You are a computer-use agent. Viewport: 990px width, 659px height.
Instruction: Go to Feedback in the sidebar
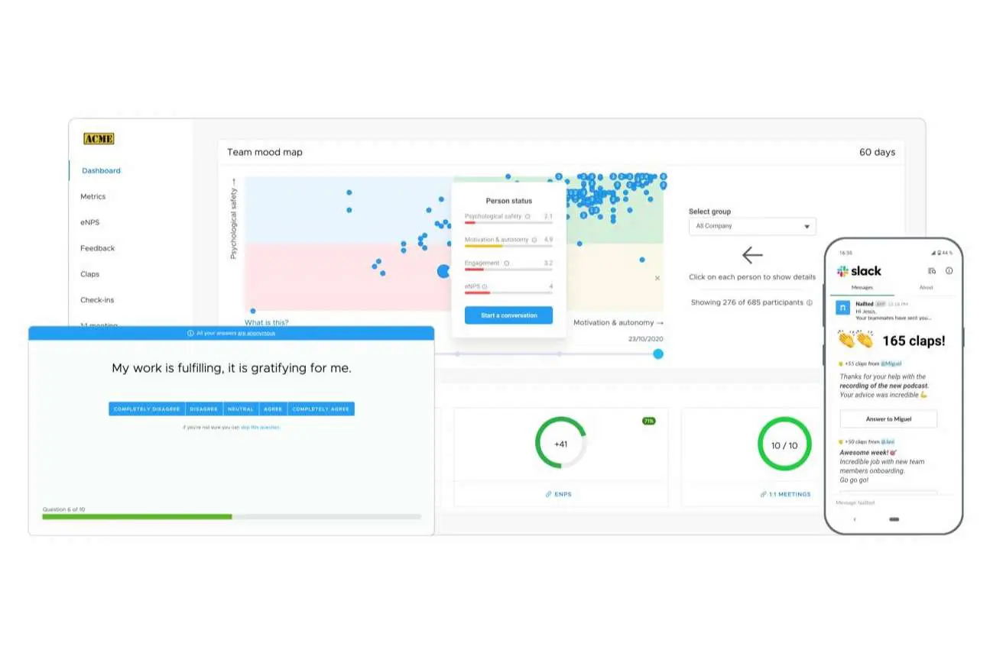click(x=98, y=248)
